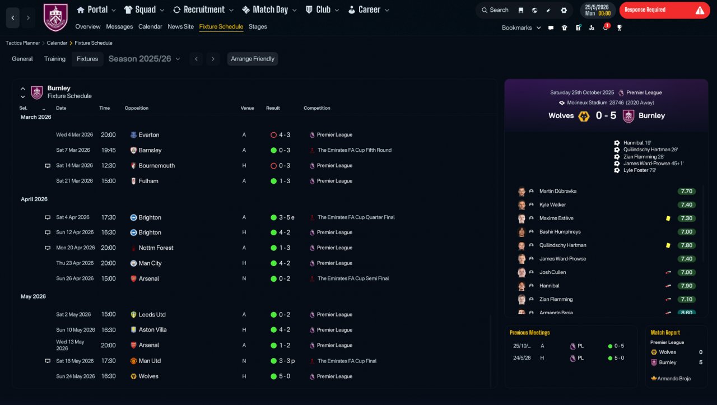Go to next season with right arrow
This screenshot has height=405, width=717.
pos(213,59)
